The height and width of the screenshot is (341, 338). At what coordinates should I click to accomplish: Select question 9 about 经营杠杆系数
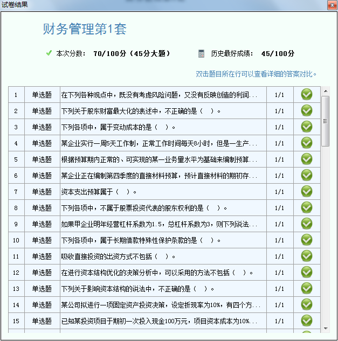(163, 224)
